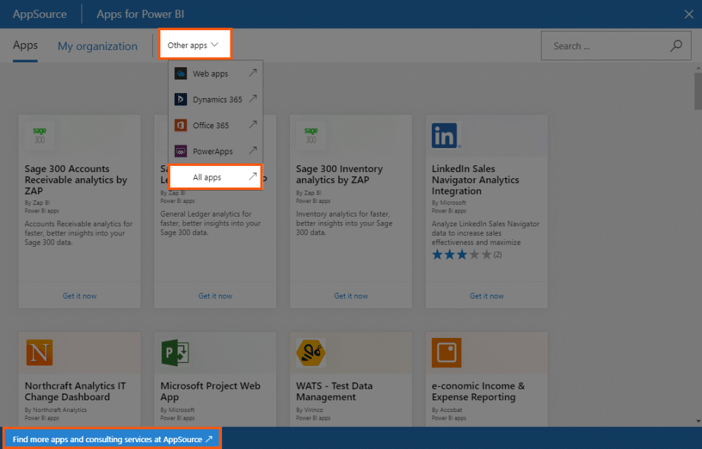Get it now for Sage 300 Inventory analytics

[351, 296]
